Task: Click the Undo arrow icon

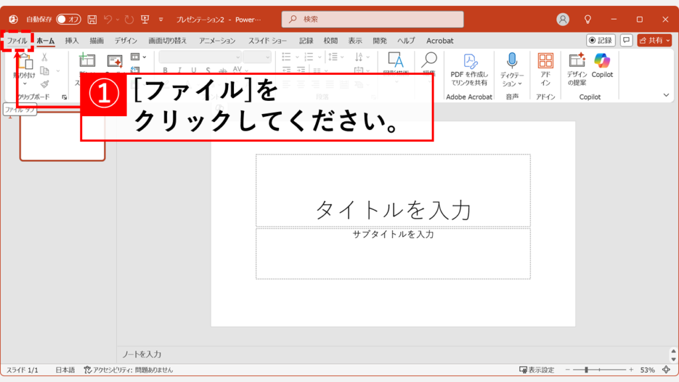Action: pos(108,19)
